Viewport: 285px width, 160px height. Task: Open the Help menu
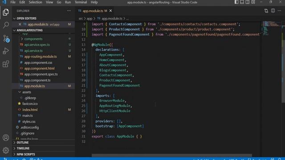(94, 2)
